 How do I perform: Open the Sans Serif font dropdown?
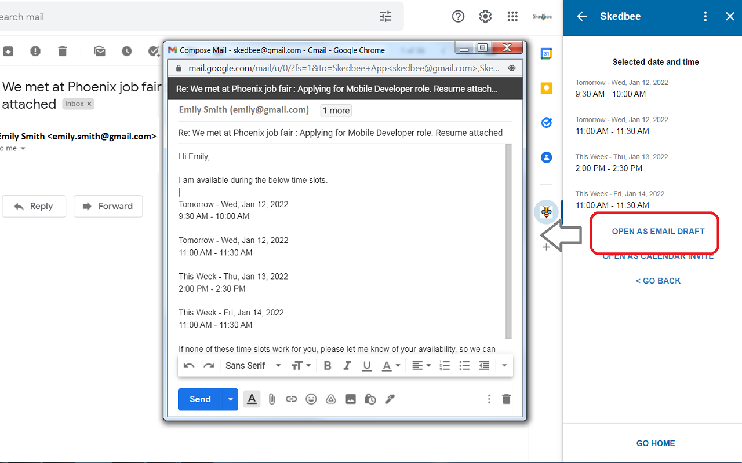tap(253, 366)
